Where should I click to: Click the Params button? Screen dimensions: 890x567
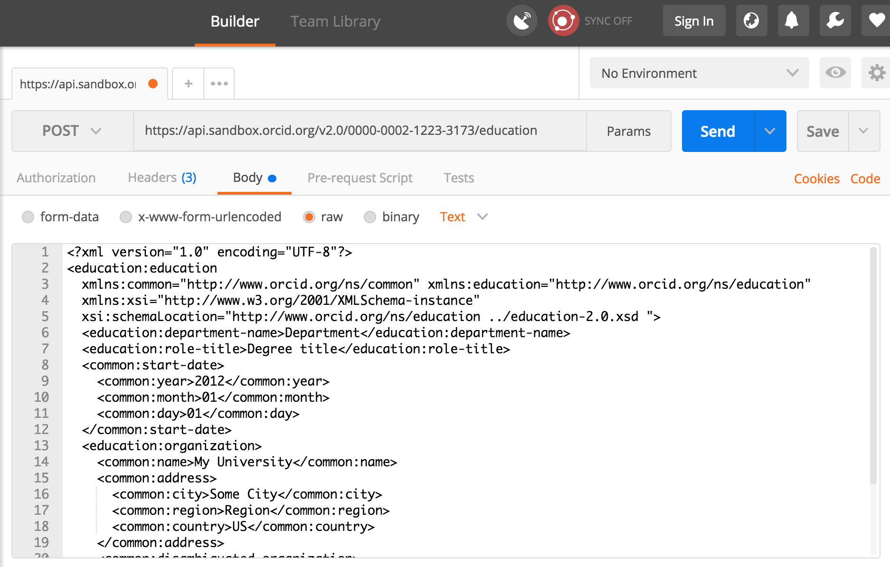pyautogui.click(x=629, y=131)
